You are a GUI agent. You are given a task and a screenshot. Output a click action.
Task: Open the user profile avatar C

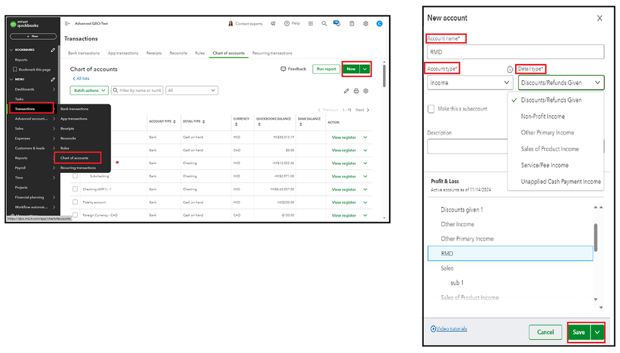tap(379, 24)
